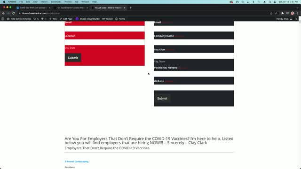Click Enable Visual Builder
This screenshot has width=301, height=169.
point(88,19)
